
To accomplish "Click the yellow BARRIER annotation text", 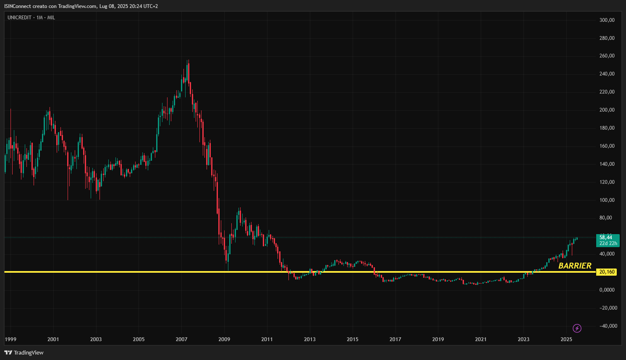I will (575, 266).
